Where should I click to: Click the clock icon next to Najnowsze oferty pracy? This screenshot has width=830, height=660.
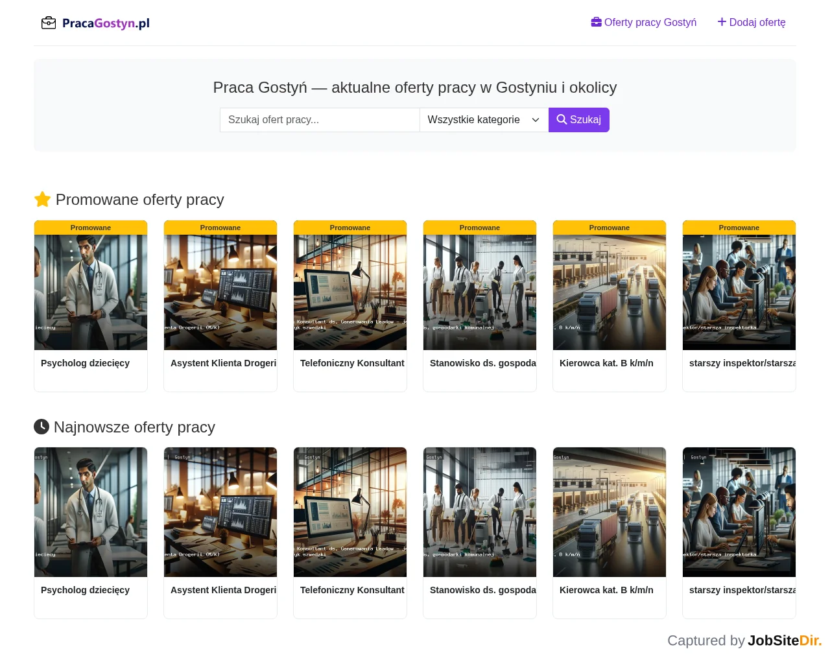pos(41,427)
